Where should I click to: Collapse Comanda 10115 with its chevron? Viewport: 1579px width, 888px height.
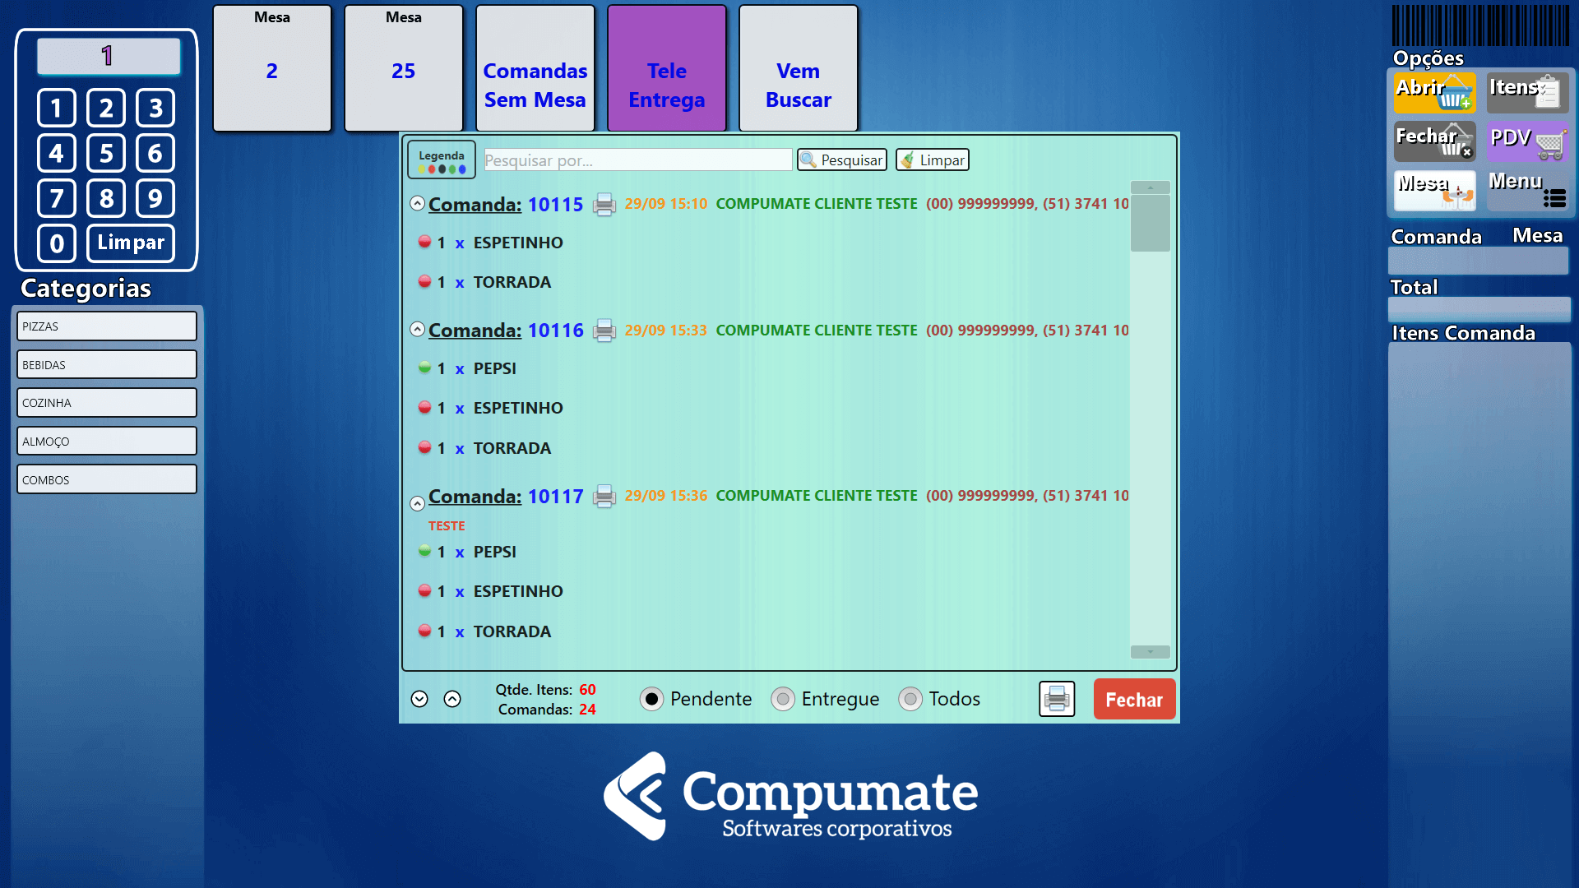click(x=418, y=203)
